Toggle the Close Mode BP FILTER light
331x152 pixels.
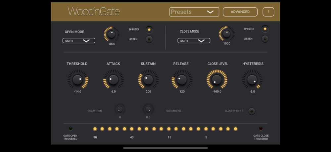(x=265, y=29)
